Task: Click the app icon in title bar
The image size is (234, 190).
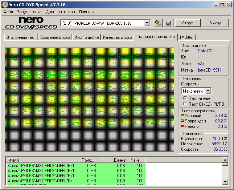Action: pyautogui.click(x=4, y=5)
